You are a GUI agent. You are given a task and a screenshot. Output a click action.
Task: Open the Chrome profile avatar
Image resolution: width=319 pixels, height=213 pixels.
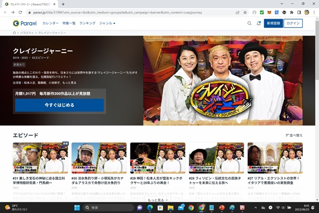(307, 12)
